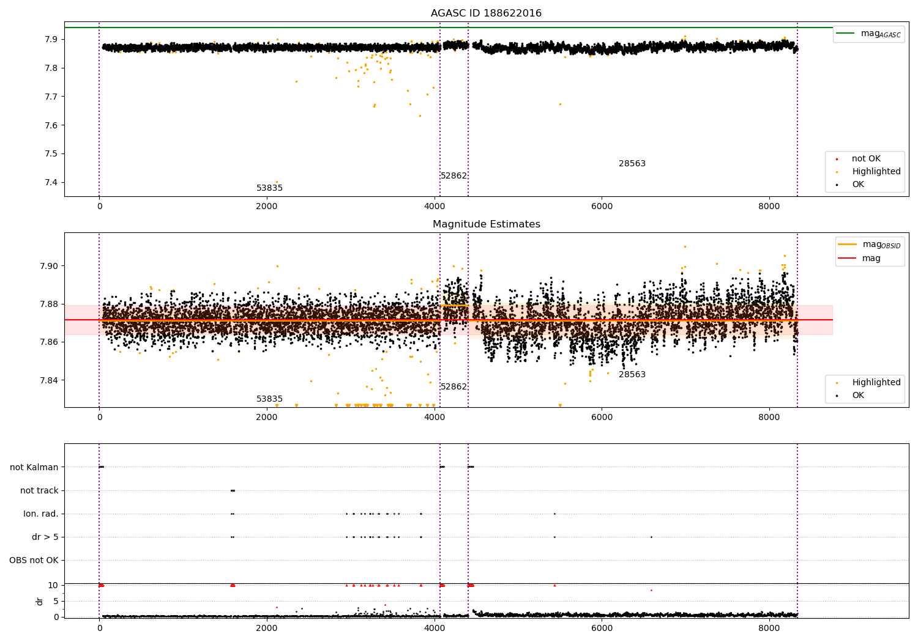Click the 8000 x-axis tick under the bottom plot

769,629
